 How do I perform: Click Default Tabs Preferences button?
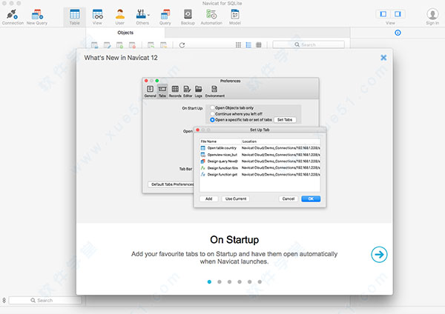[172, 184]
